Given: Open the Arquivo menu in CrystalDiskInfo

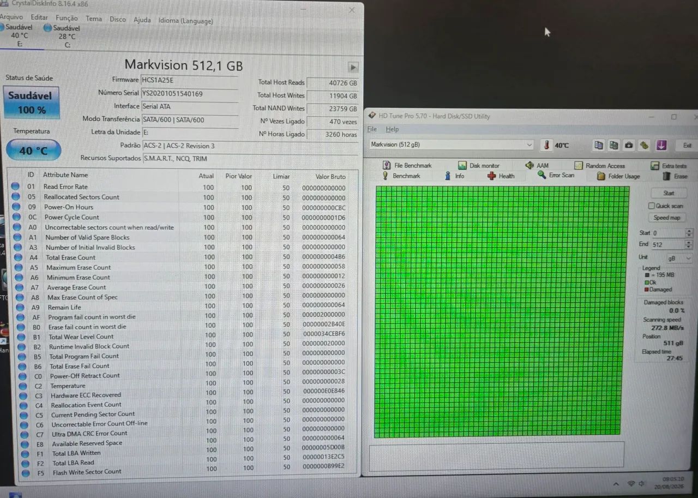Looking at the screenshot, I should [x=11, y=17].
